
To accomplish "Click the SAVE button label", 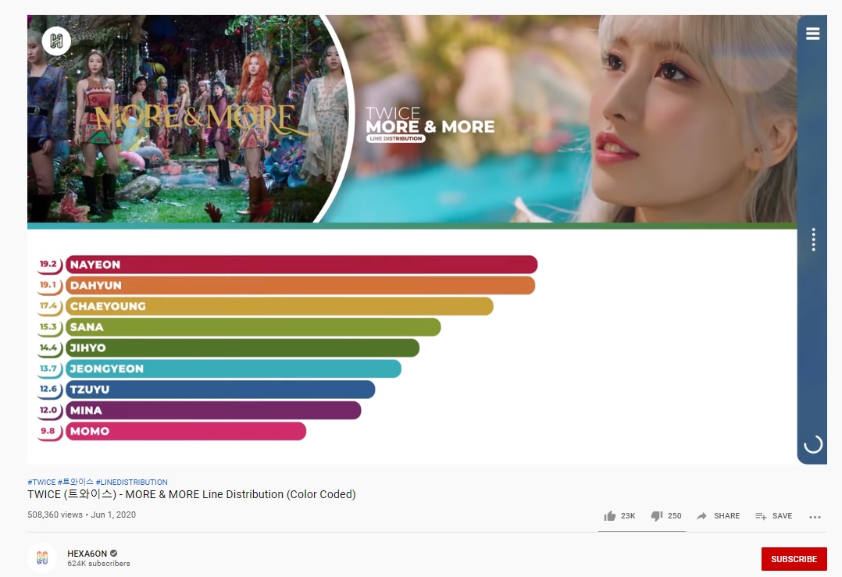I will pyautogui.click(x=782, y=516).
